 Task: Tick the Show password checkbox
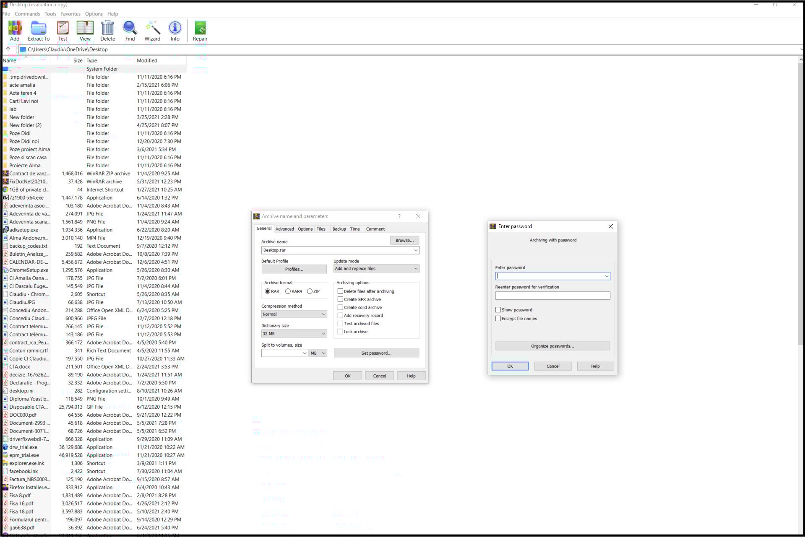498,310
